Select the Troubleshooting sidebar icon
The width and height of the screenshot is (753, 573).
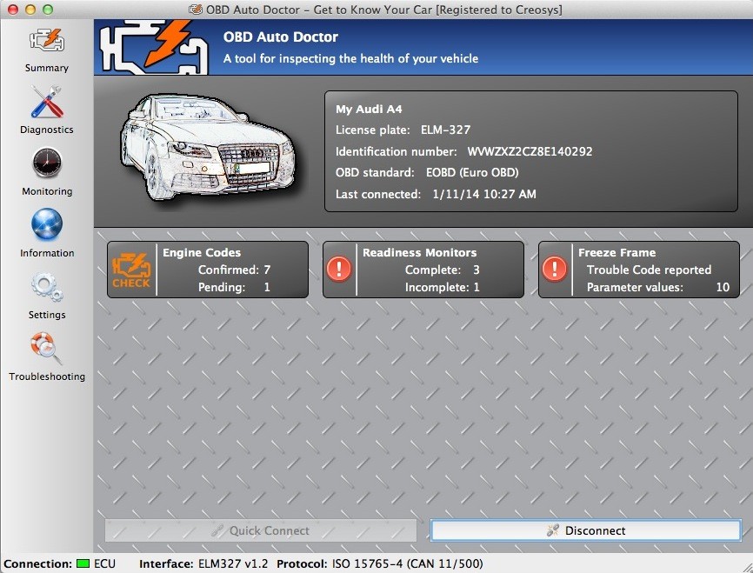[x=45, y=355]
